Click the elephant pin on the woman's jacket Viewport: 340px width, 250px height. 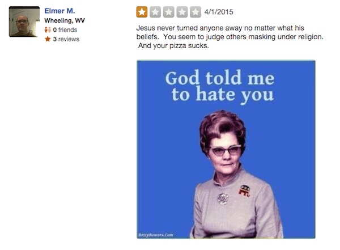tap(245, 191)
